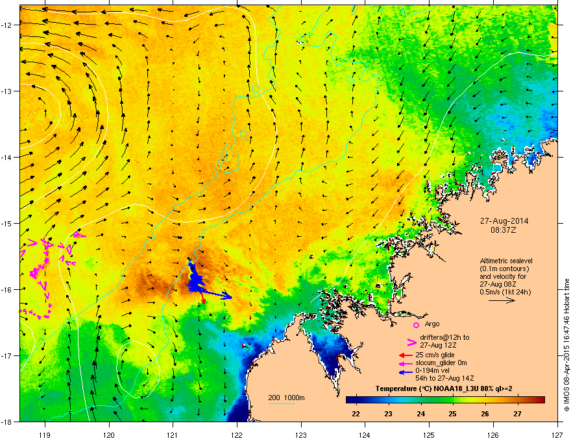Click the black 0.5m/s velocity scale arrow
The height and width of the screenshot is (441, 571).
pos(502,300)
